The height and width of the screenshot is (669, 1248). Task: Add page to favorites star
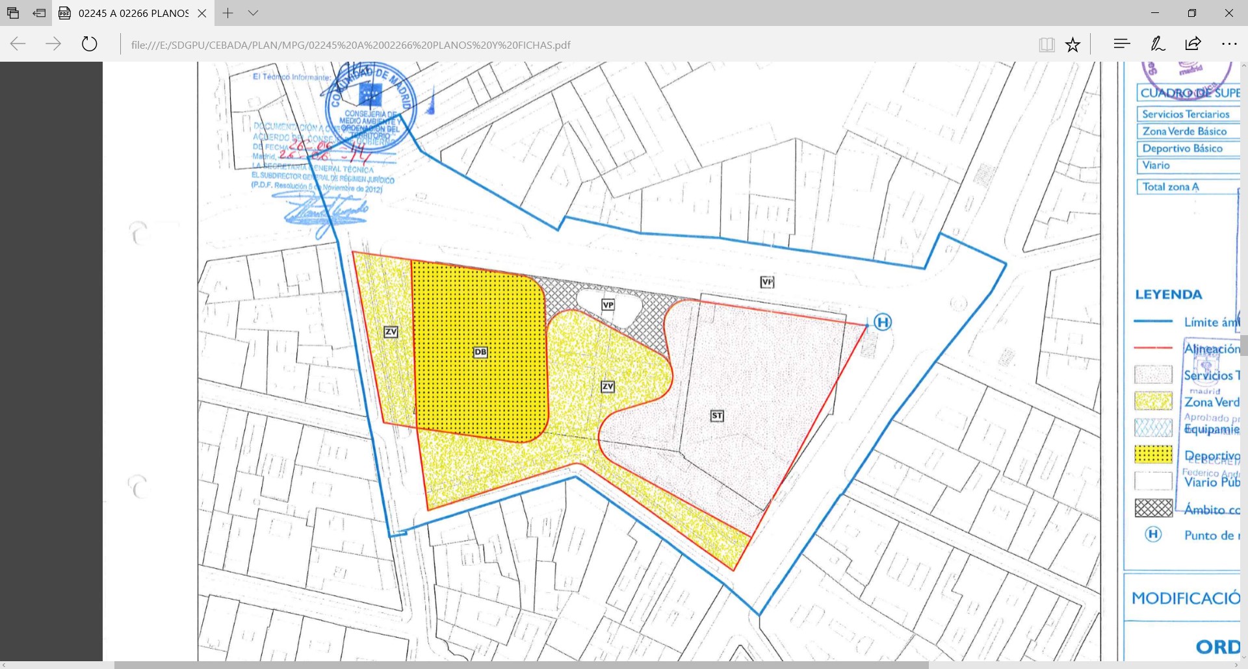[x=1072, y=44]
